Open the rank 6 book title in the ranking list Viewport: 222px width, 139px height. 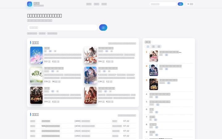151,109
